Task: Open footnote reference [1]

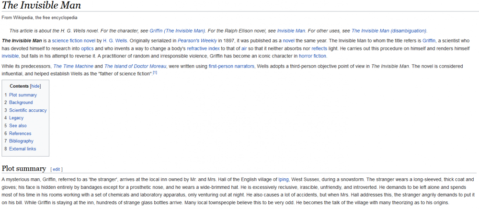Action: coord(155,73)
